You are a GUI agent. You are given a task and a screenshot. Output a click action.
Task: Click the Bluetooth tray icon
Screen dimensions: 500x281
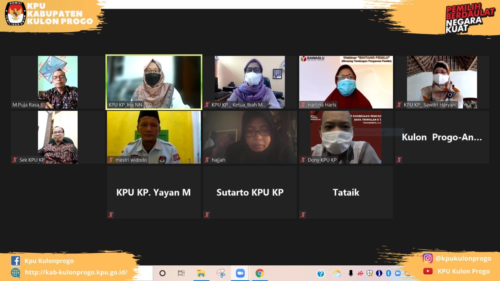point(388,273)
